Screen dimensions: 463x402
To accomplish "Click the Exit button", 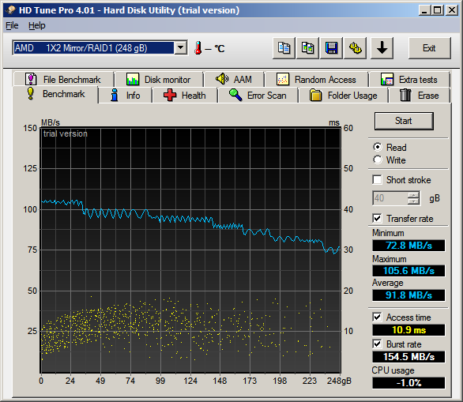I will pos(429,48).
